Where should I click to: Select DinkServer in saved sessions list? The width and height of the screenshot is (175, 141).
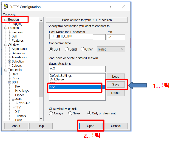(x=77, y=79)
